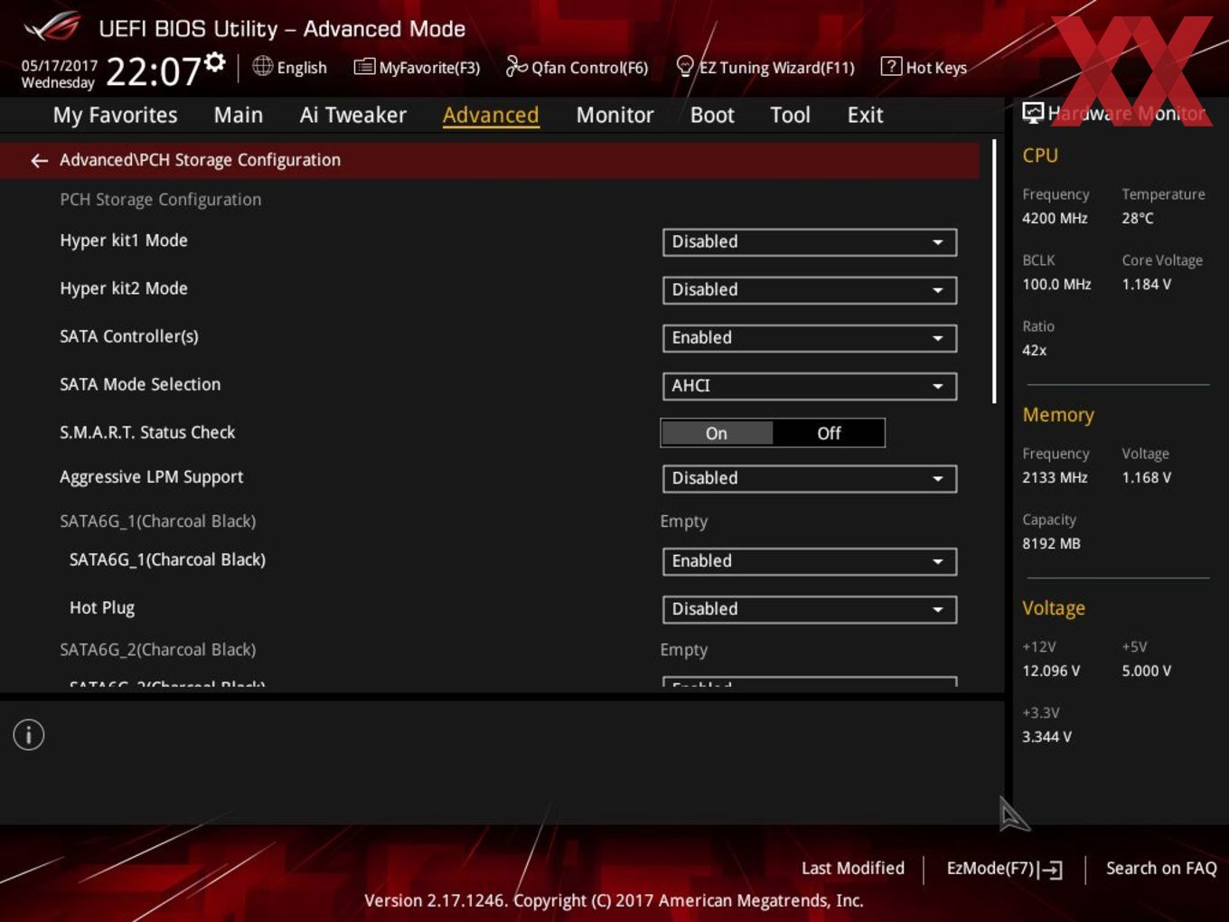Image resolution: width=1229 pixels, height=922 pixels.
Task: Click CPU temperature value 28°C
Action: point(1138,218)
